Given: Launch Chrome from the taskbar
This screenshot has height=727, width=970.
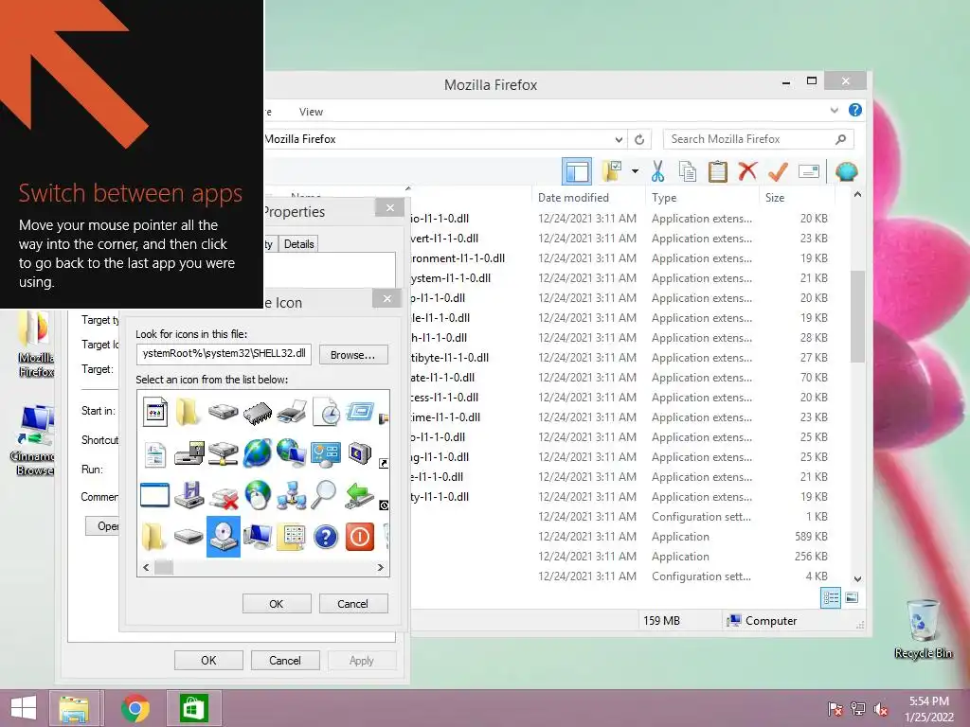Looking at the screenshot, I should tap(135, 708).
